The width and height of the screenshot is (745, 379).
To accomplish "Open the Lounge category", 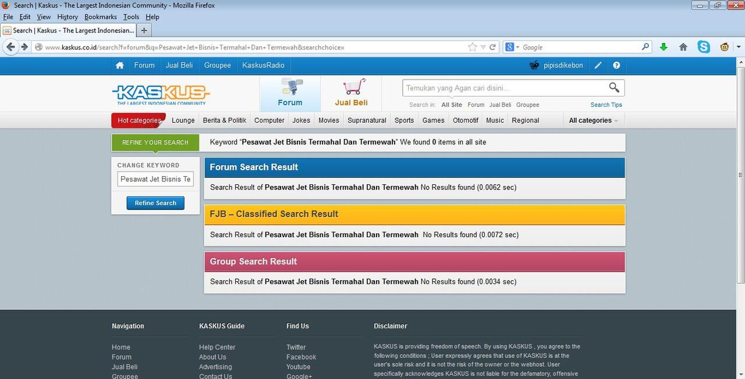I will pyautogui.click(x=183, y=120).
